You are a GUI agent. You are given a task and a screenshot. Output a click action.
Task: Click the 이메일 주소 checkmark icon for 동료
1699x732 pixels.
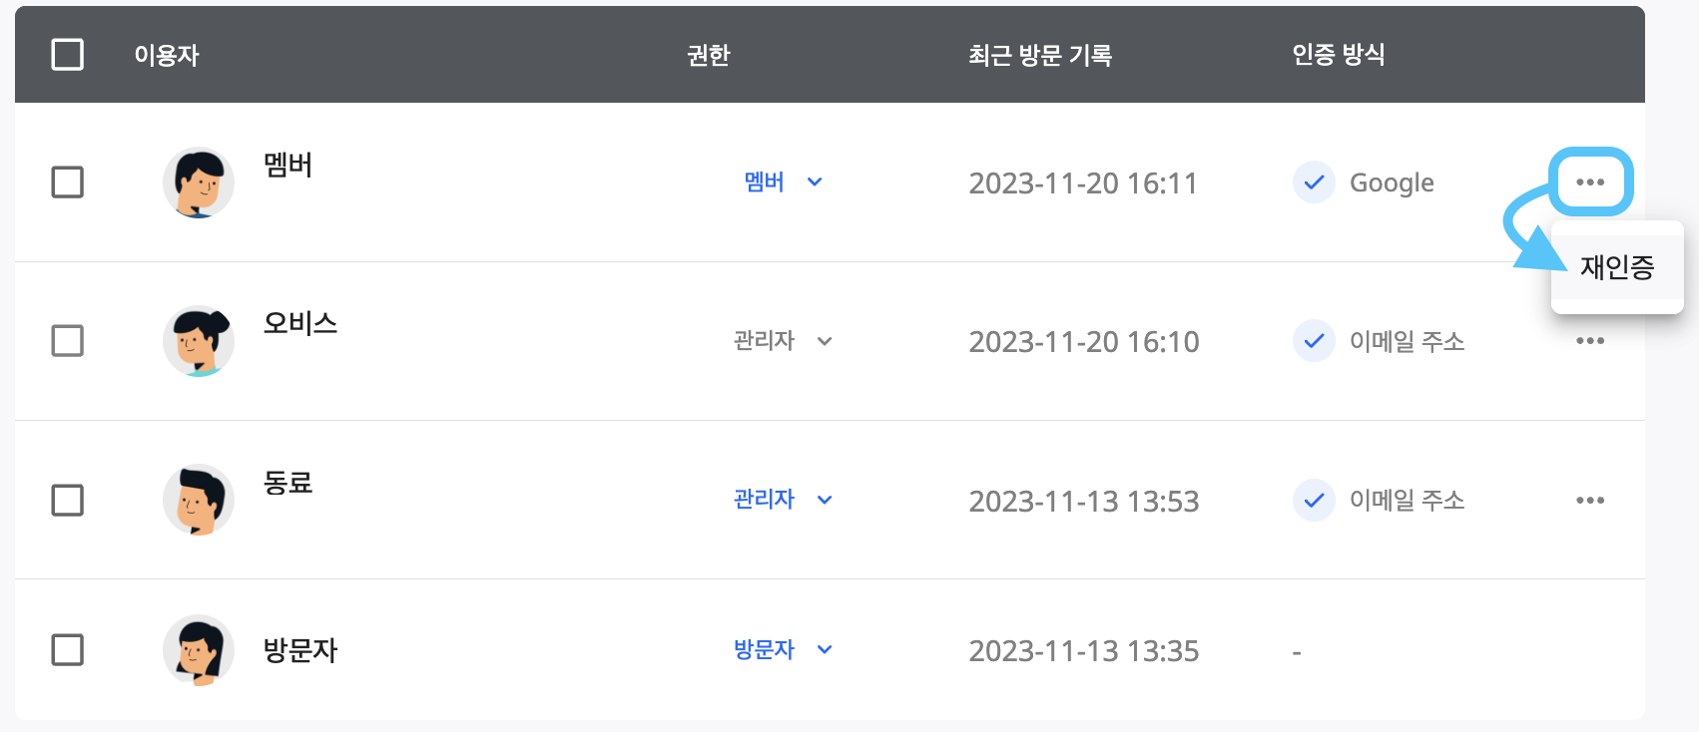click(1314, 500)
